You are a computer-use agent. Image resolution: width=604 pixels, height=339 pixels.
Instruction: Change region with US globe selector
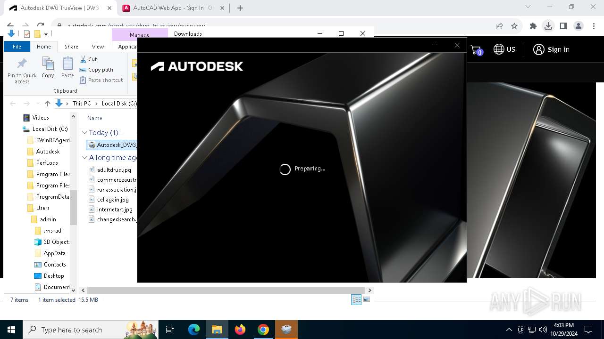504,49
